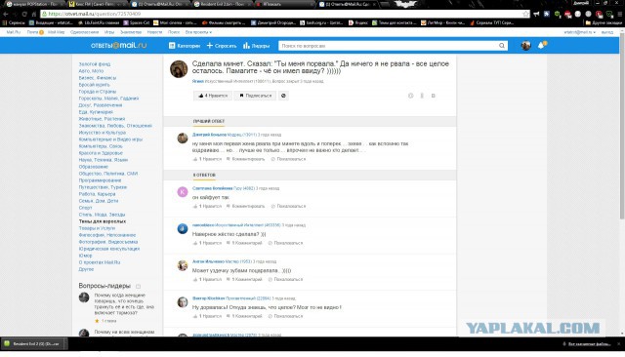Focus the Поиск по вопросам search field
The height and width of the screenshot is (357, 625).
(389, 46)
